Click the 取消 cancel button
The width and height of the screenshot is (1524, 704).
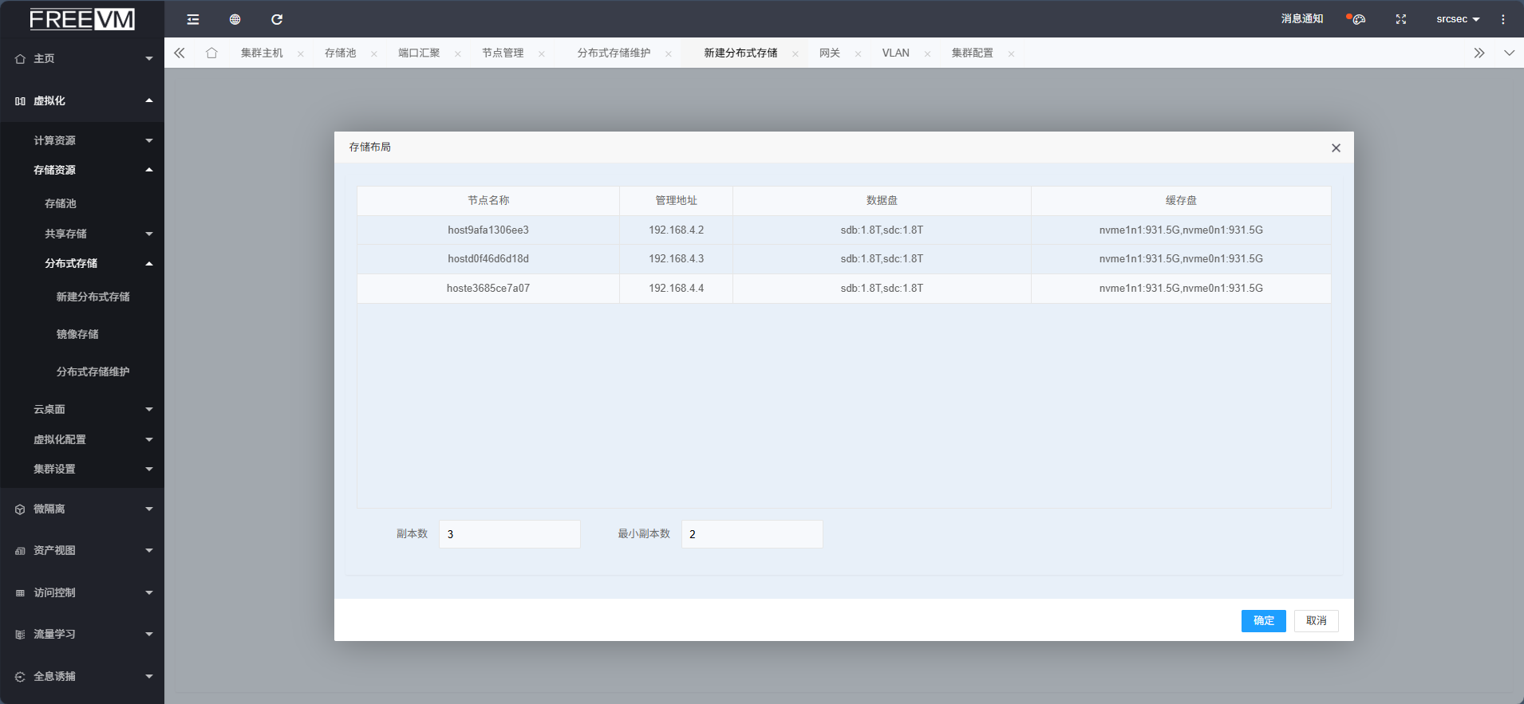pos(1316,620)
